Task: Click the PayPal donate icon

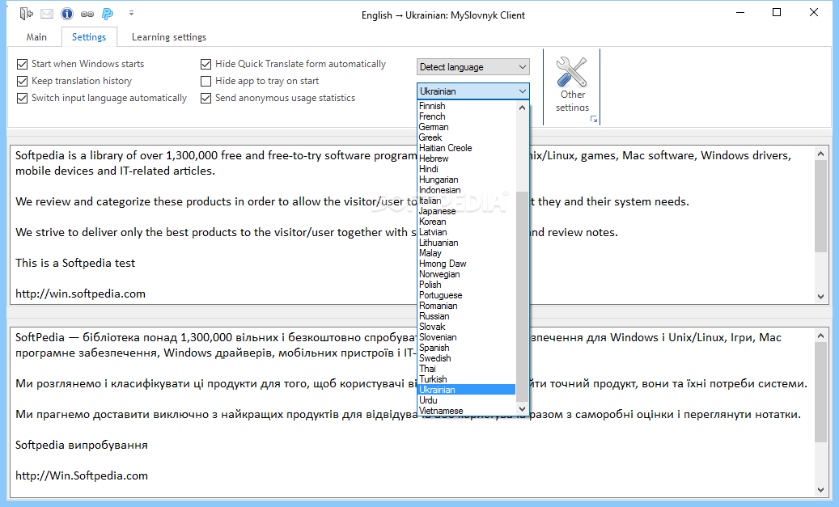Action: tap(108, 14)
